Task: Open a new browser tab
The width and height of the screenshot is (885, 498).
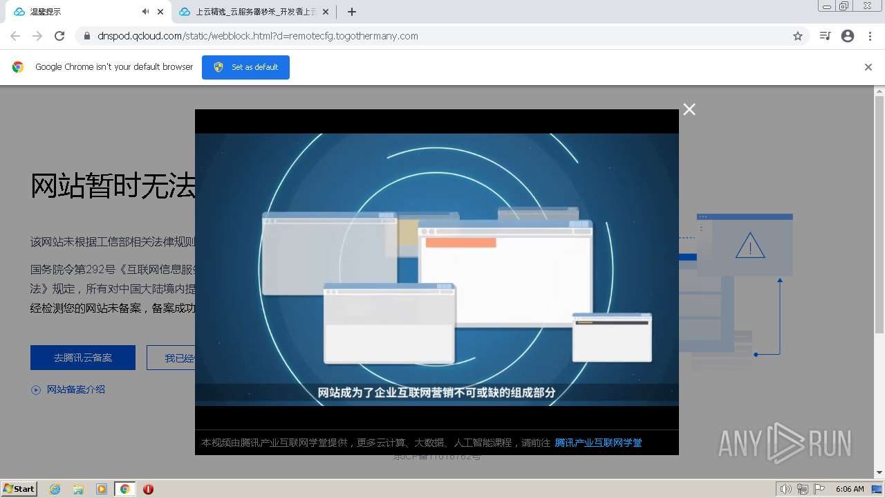Action: 352,12
